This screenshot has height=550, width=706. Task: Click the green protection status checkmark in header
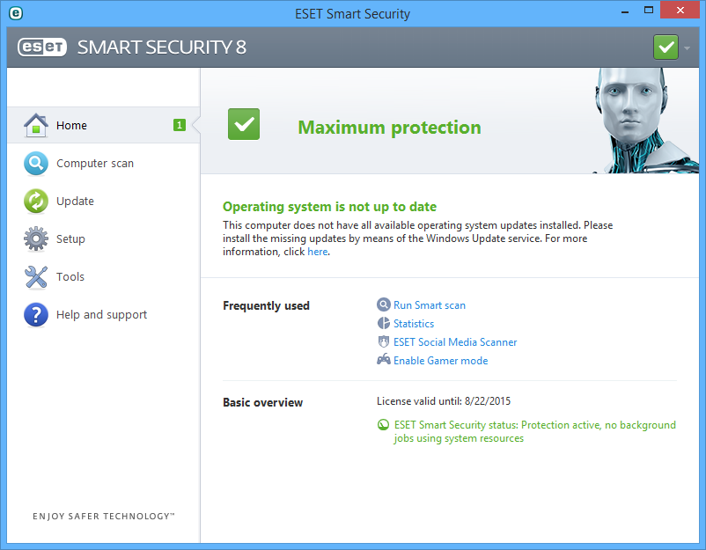[x=666, y=47]
